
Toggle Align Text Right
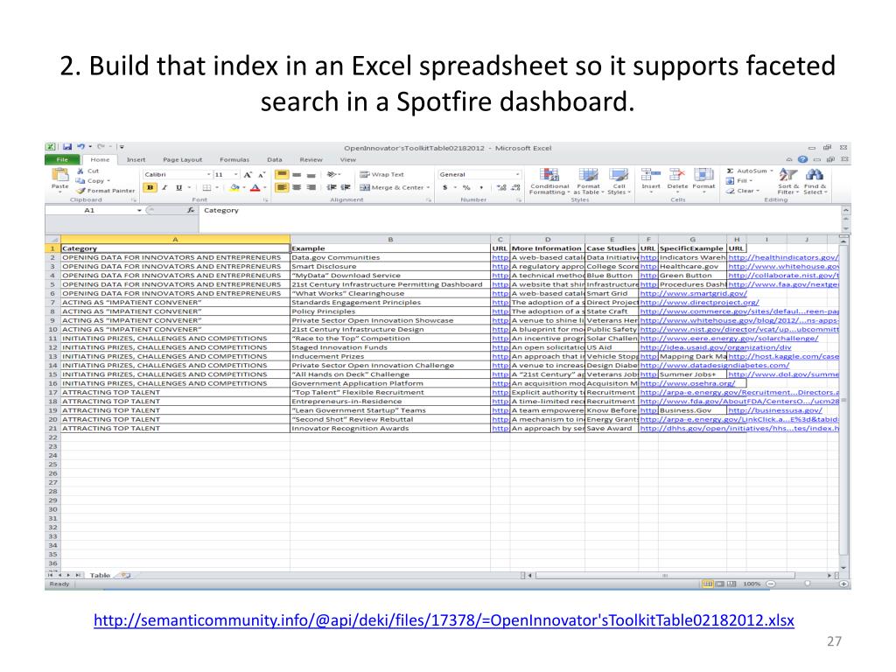click(x=311, y=187)
